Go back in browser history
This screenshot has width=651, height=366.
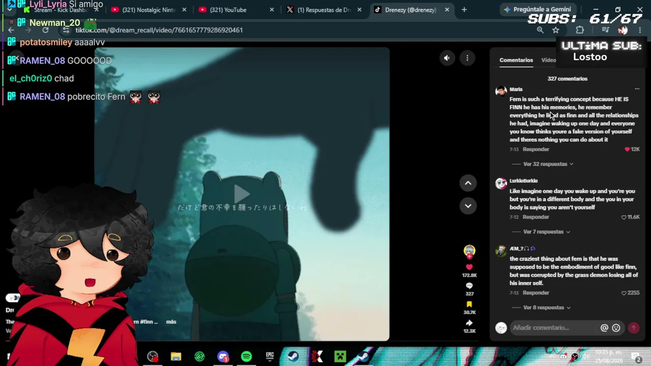pos(11,30)
